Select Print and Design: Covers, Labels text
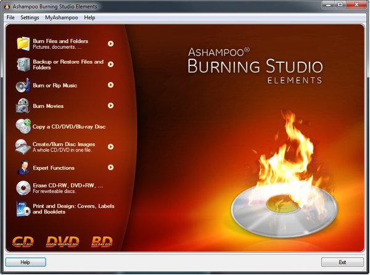370x275 pixels. click(x=73, y=209)
